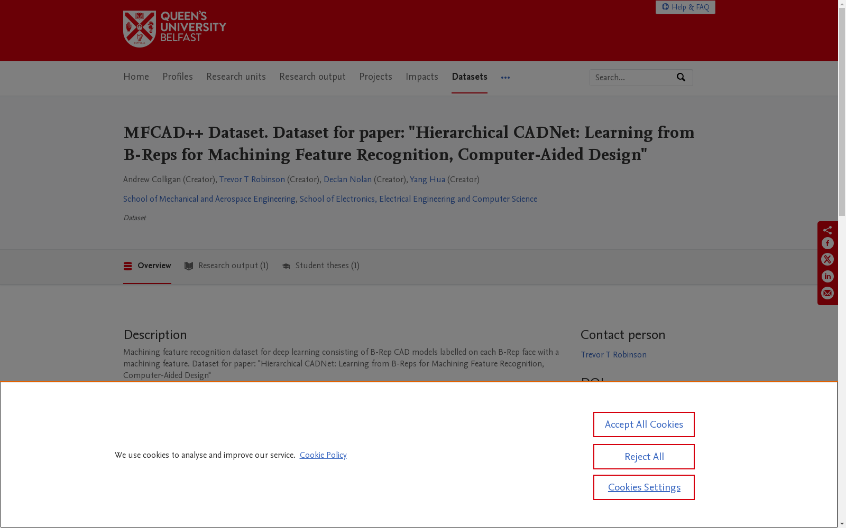
Task: Click the 'Andrew Colligan (Creator)' text
Action: 169,180
